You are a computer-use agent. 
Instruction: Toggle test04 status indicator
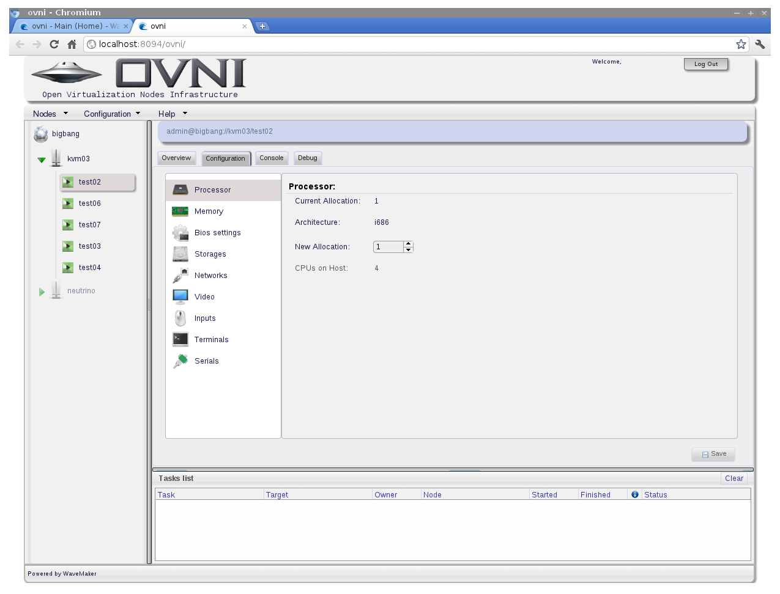click(x=67, y=267)
